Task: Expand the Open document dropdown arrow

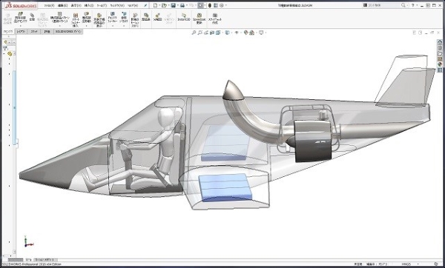Action: 168,5
